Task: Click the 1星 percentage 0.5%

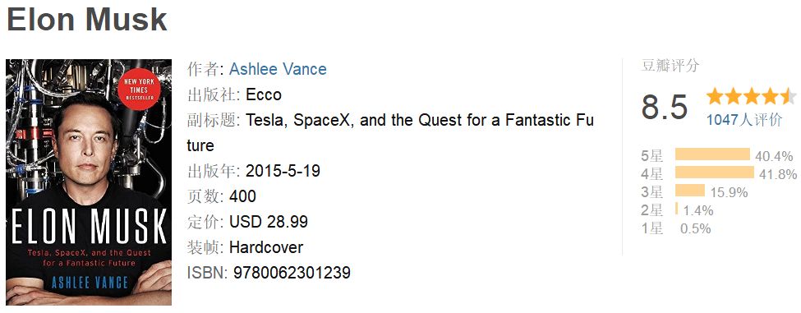Action: tap(695, 228)
